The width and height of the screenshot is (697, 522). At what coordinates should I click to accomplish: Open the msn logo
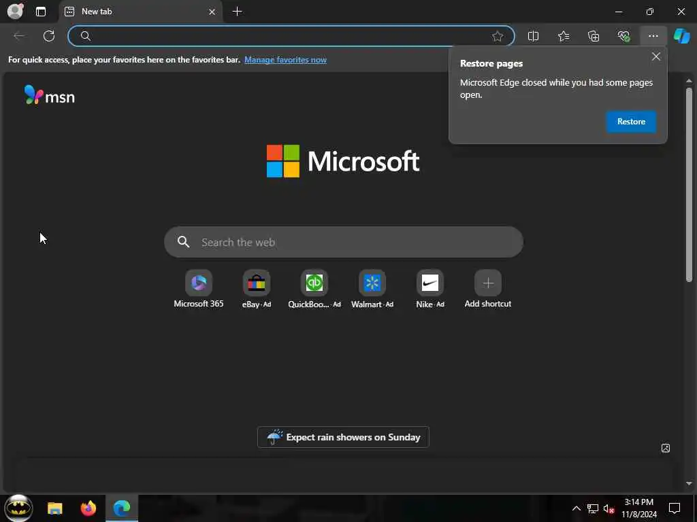click(x=49, y=95)
